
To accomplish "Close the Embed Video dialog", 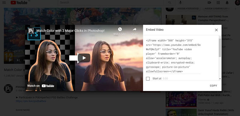I will click(x=216, y=30).
